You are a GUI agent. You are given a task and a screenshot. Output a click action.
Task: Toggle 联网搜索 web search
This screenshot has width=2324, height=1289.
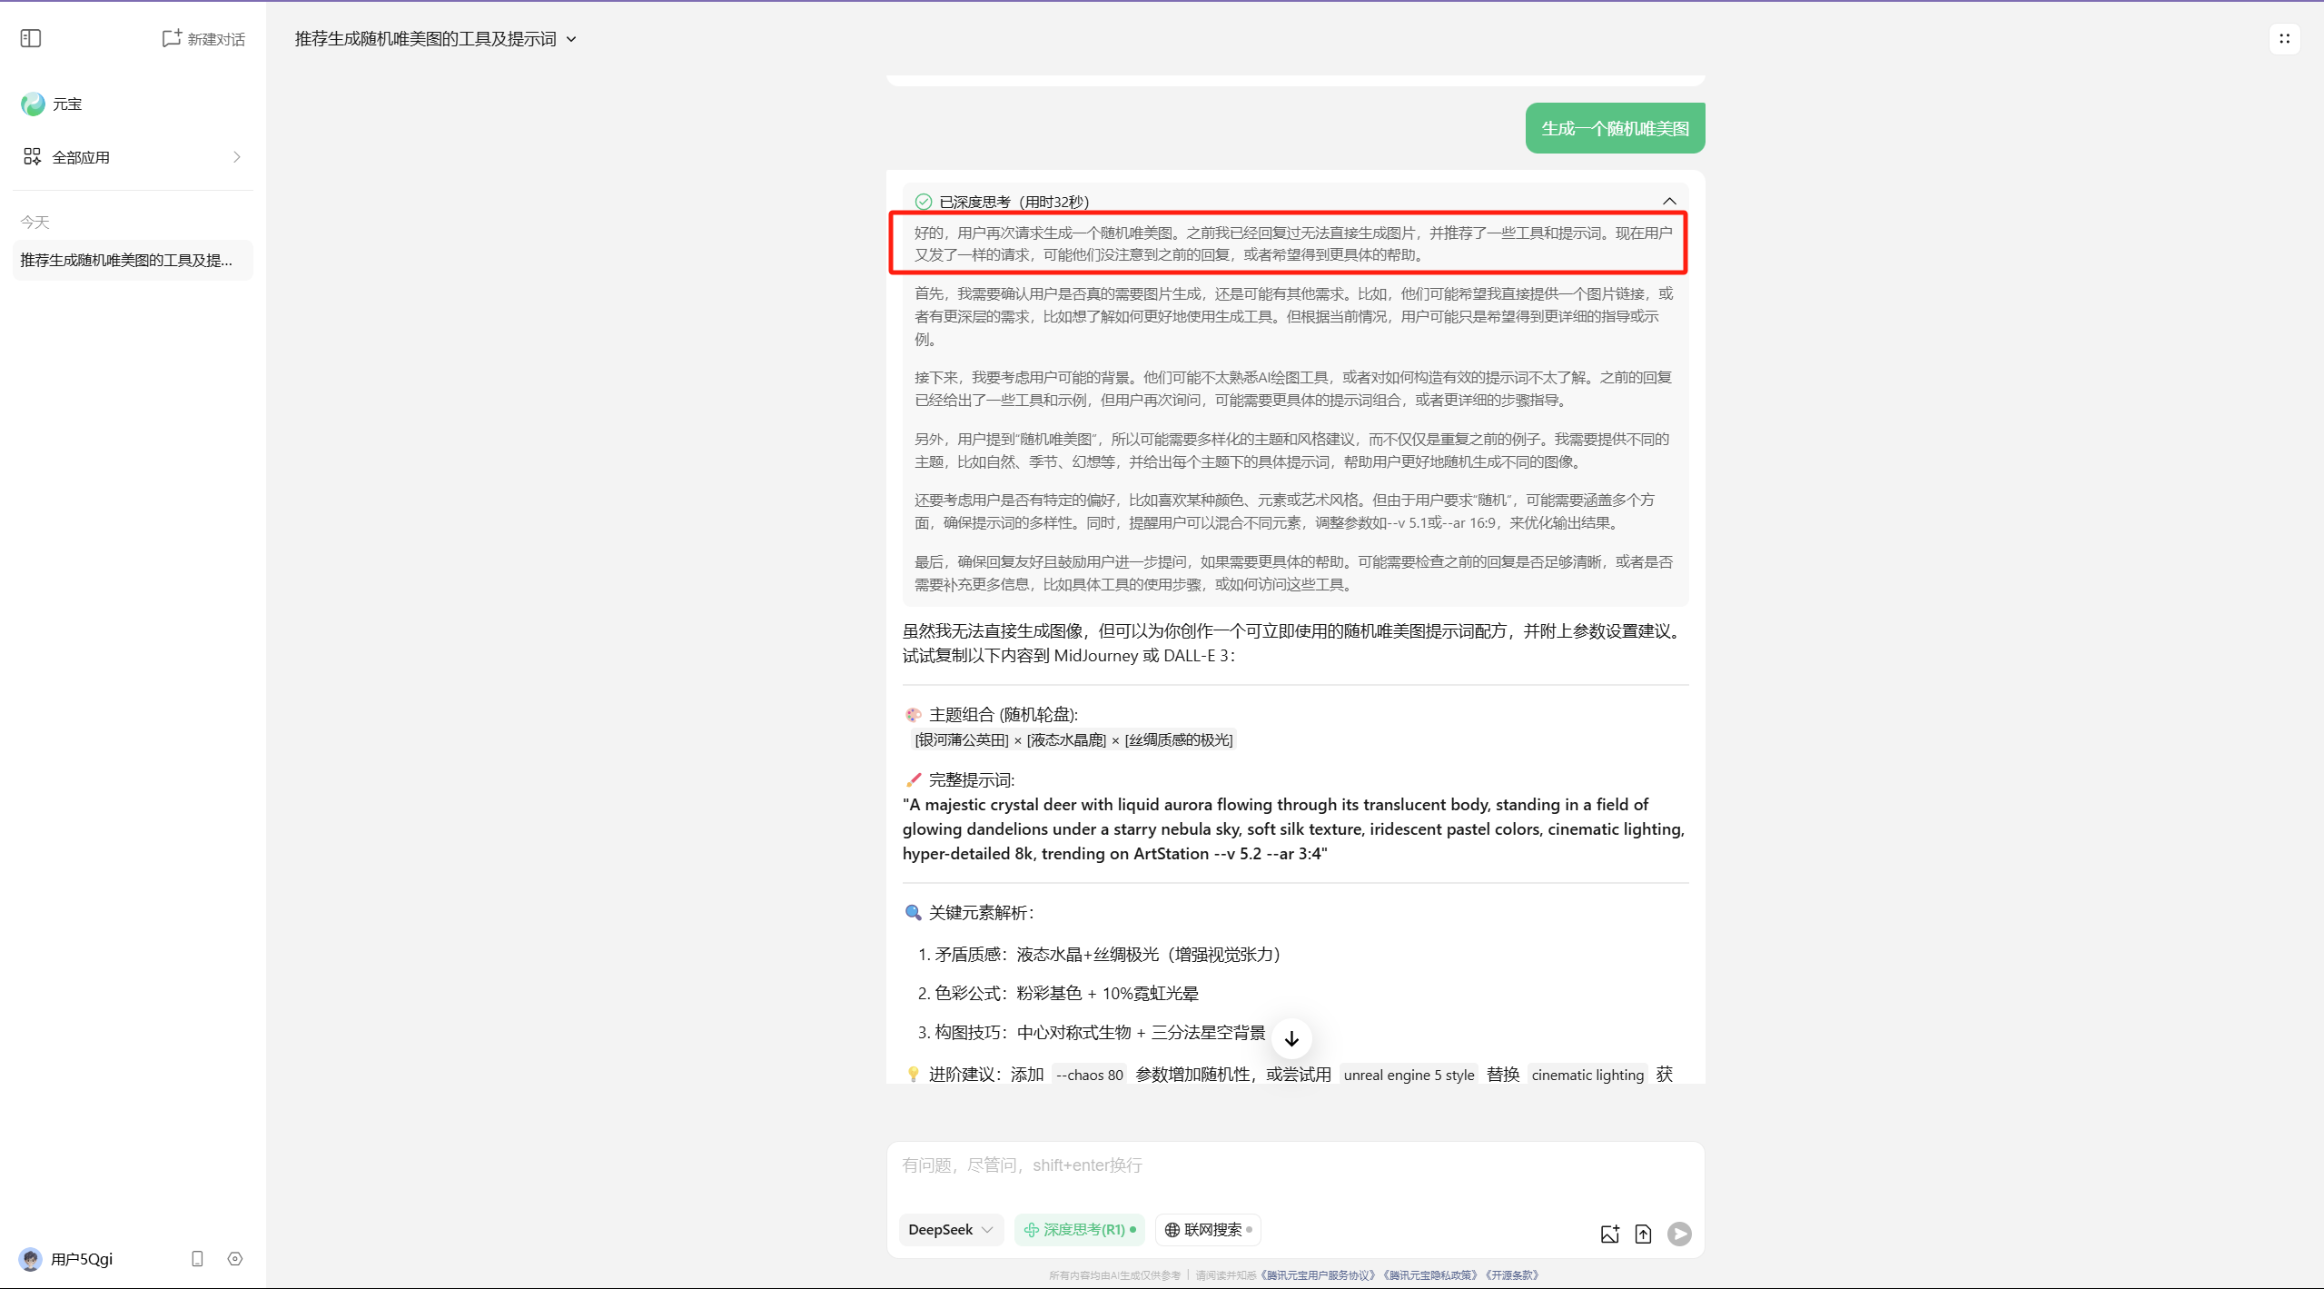(1208, 1229)
